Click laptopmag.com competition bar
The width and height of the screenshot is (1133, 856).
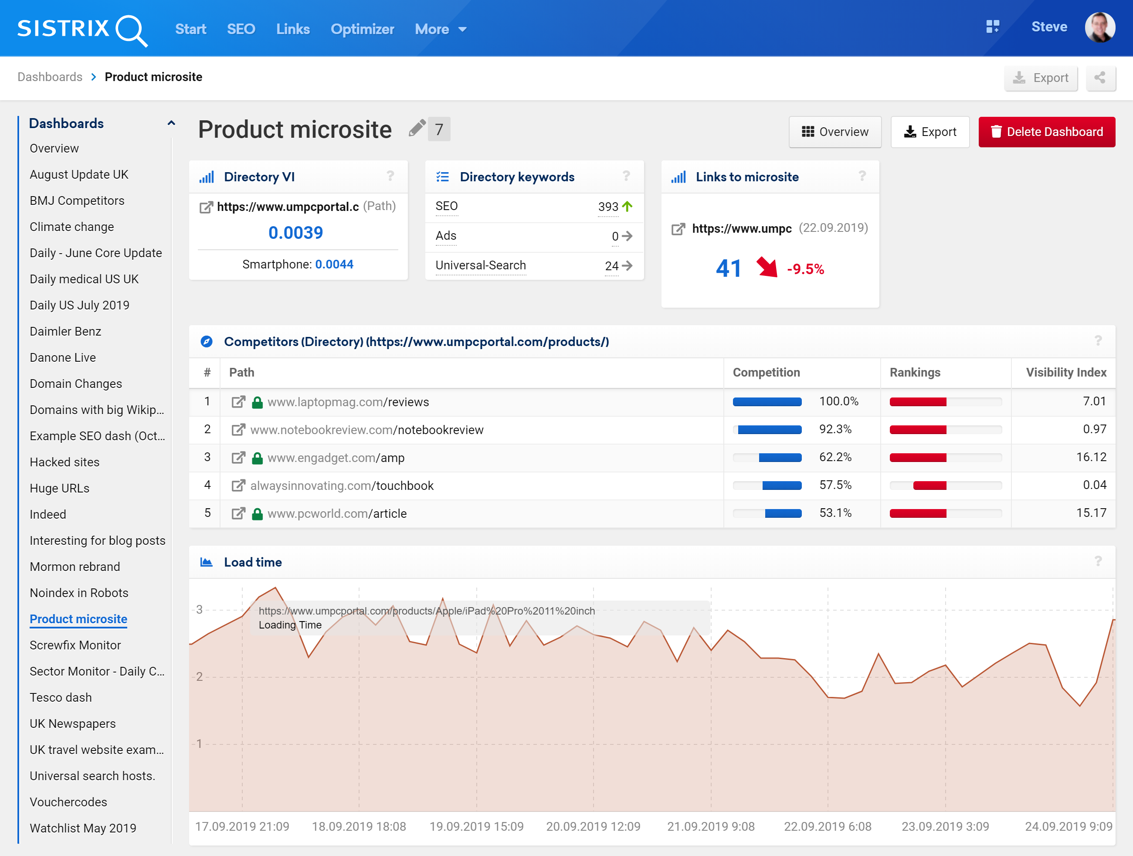[767, 402]
